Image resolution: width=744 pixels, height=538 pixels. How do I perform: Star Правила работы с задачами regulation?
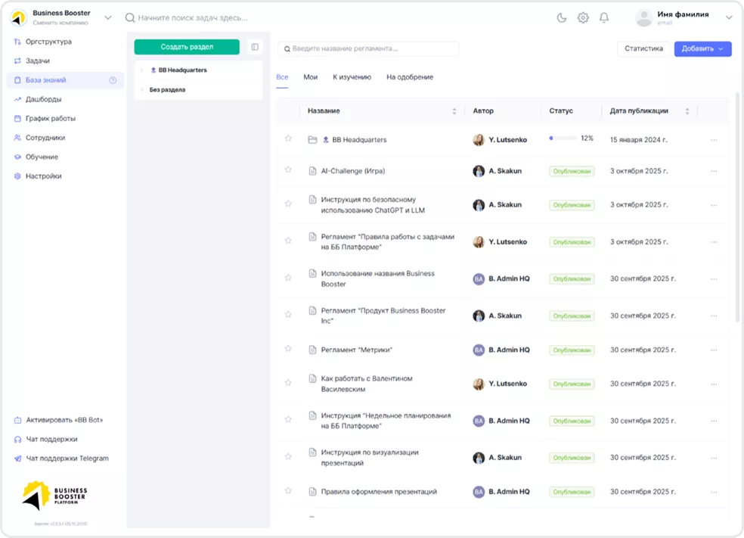point(288,241)
